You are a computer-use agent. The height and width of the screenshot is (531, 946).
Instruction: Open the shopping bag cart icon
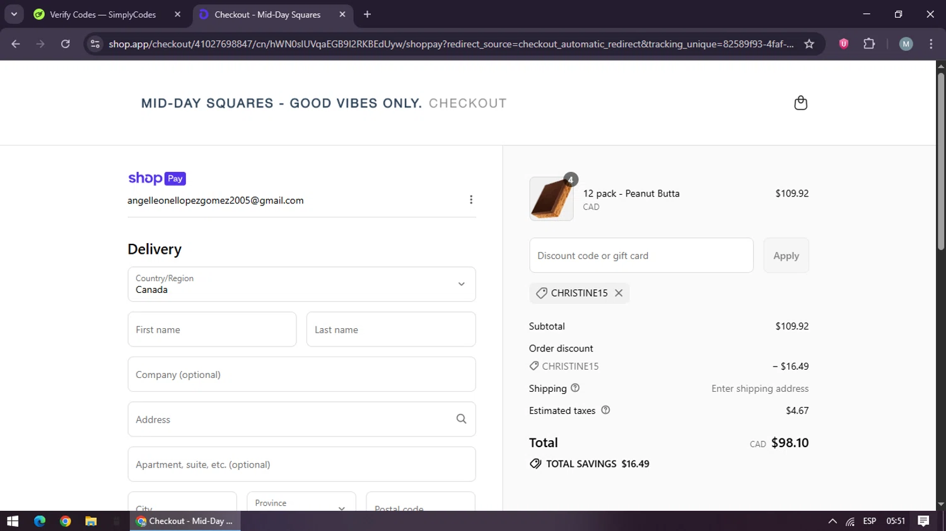click(x=800, y=103)
